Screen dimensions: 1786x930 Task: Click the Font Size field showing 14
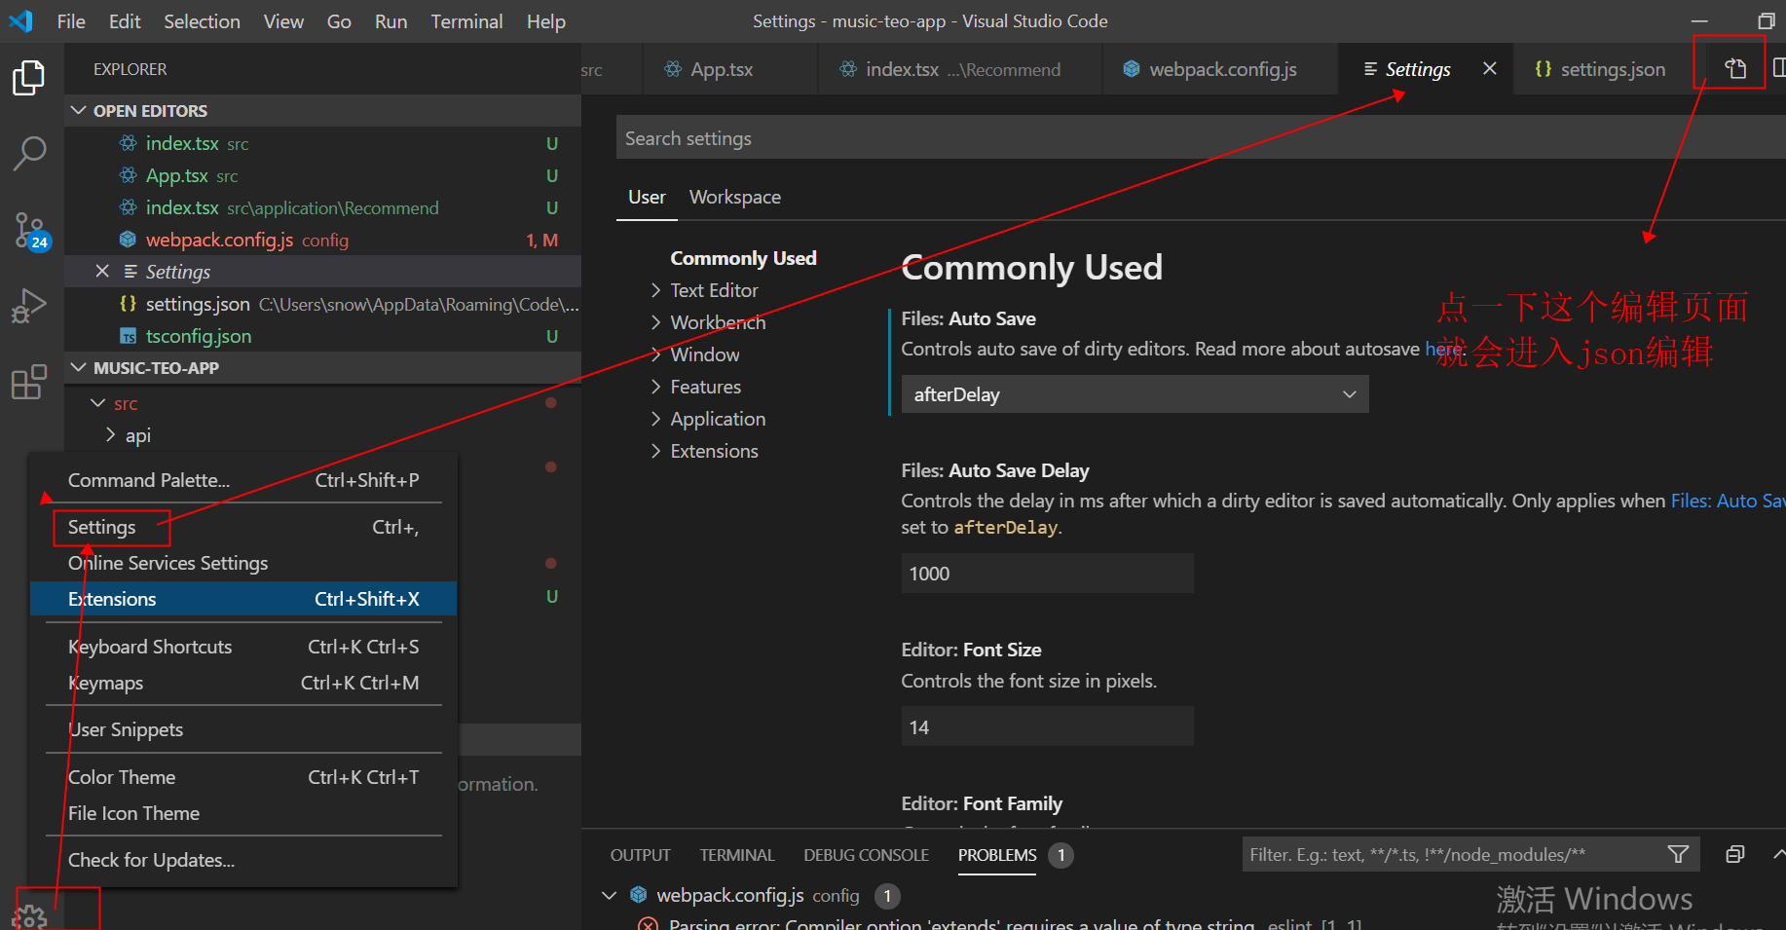pos(1047,727)
